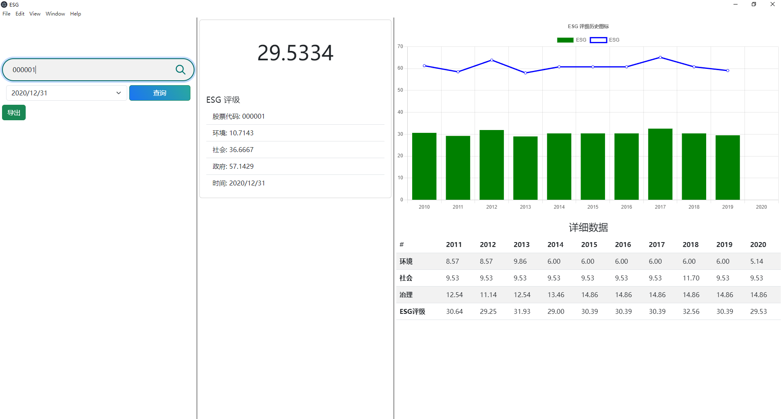Click the green ESG legend icon above the chart
The image size is (782, 419).
click(565, 40)
